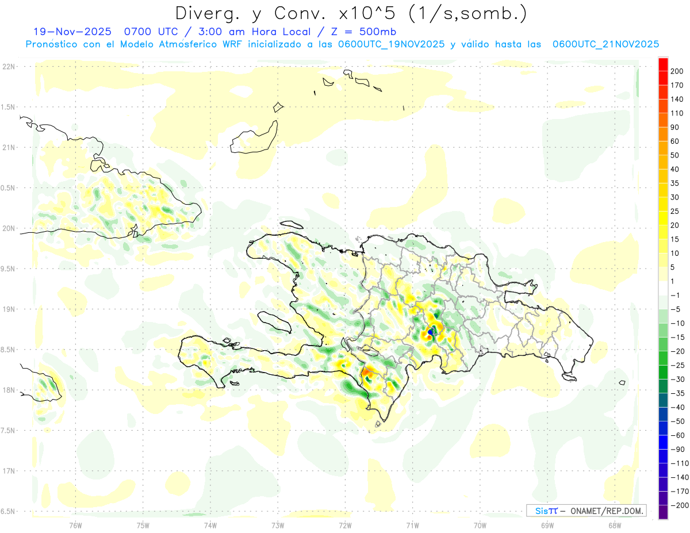Pick the white swatch between -1 and 1
Viewport: 690px width, 533px height.
[x=663, y=289]
